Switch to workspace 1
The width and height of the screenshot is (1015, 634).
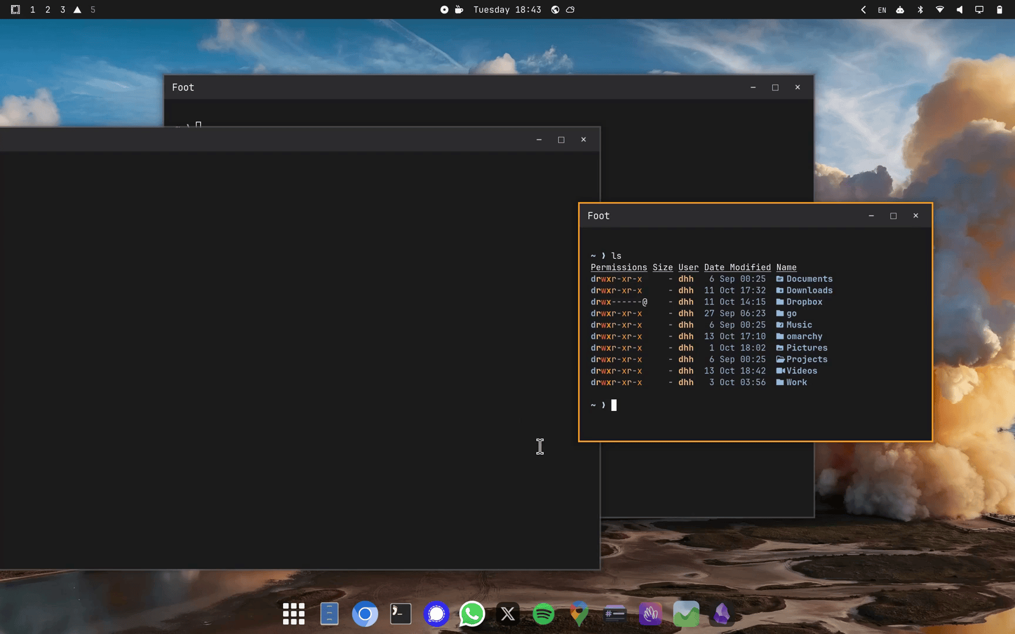[32, 9]
